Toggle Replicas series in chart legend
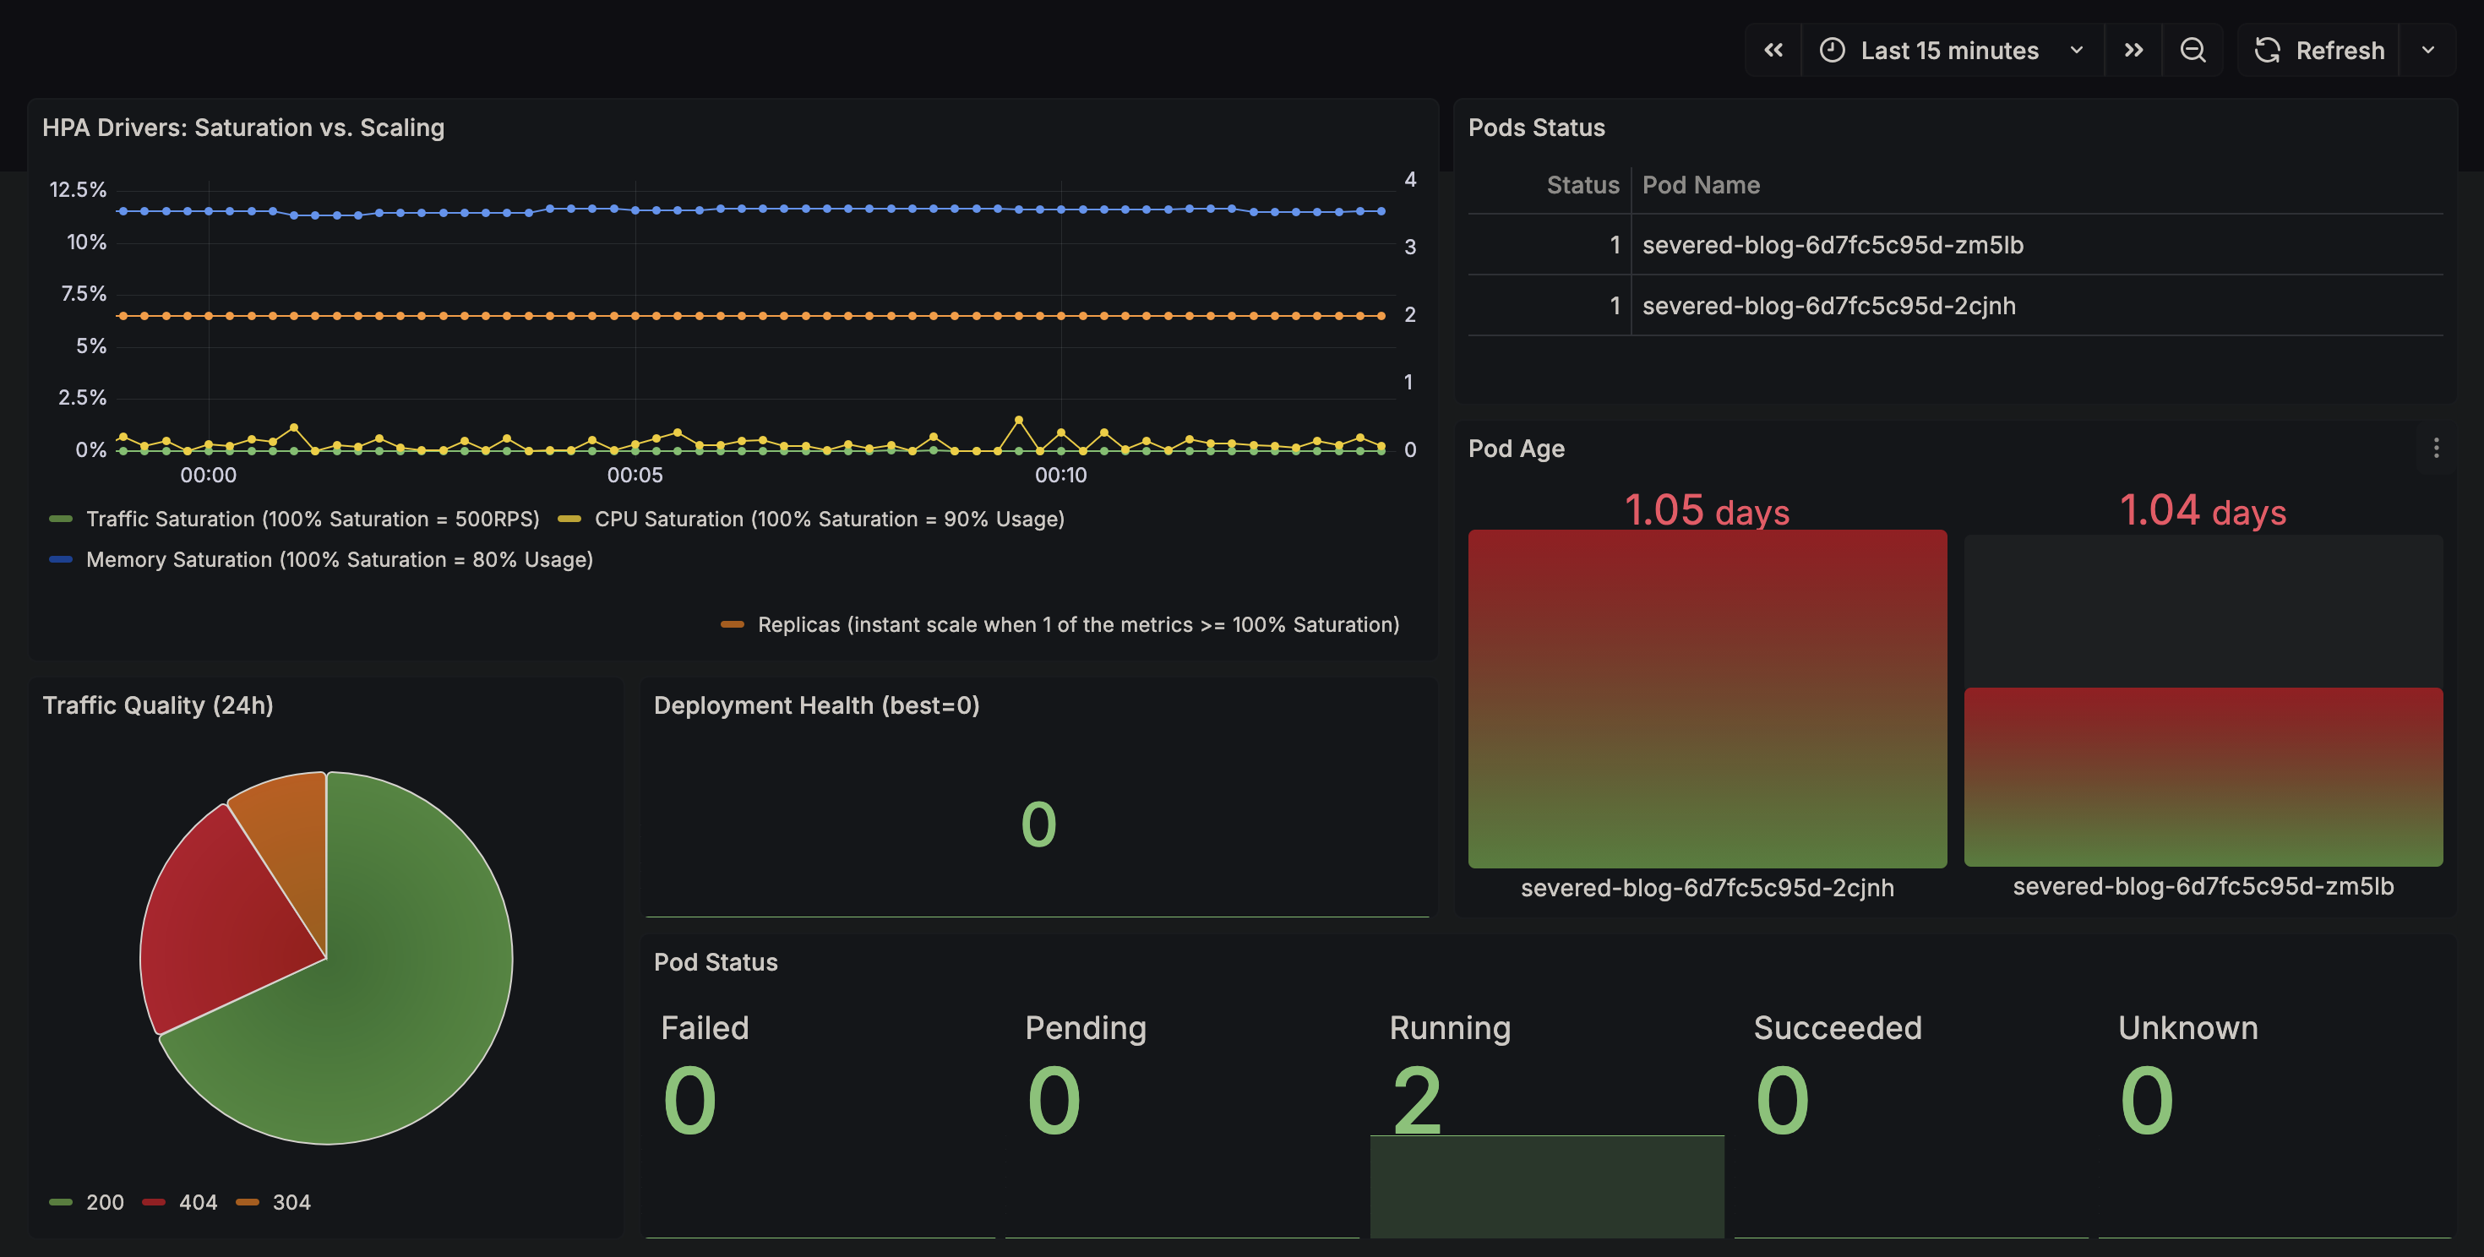 [x=1077, y=624]
